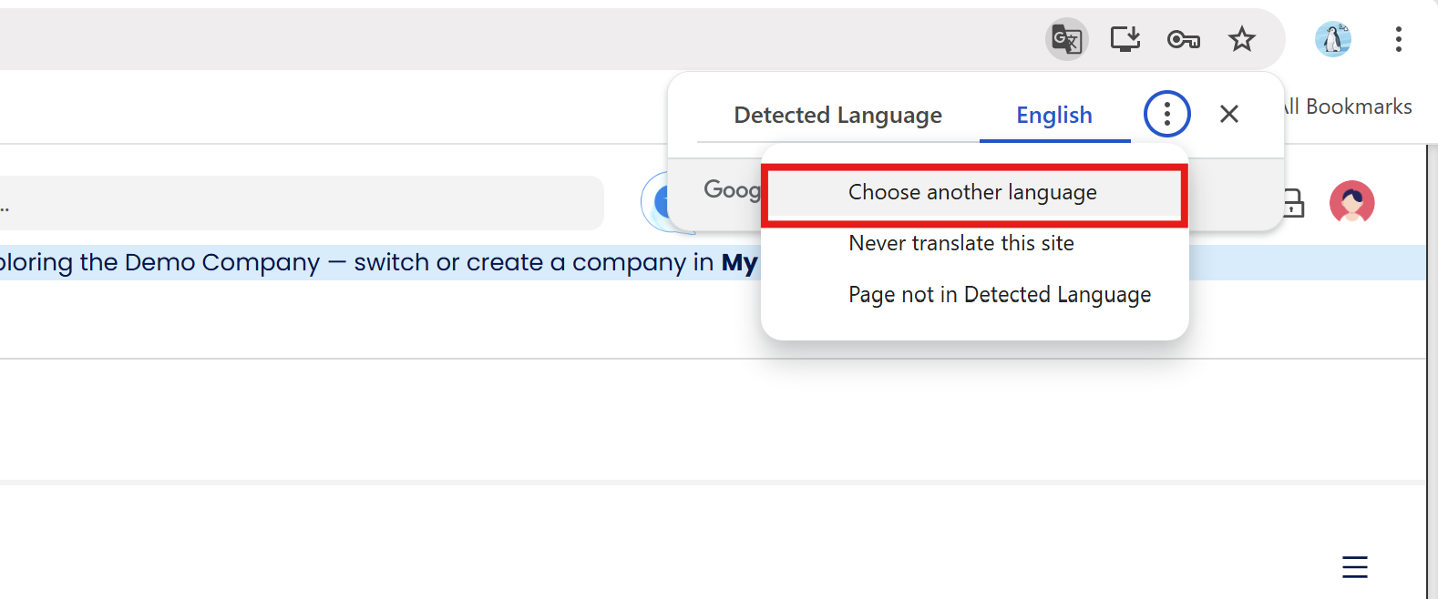This screenshot has width=1438, height=599.
Task: Close the translate popup
Action: pyautogui.click(x=1228, y=114)
